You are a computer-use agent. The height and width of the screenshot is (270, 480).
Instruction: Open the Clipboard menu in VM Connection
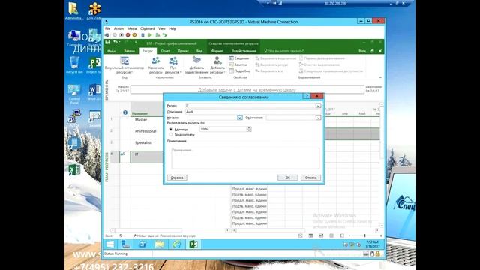pyautogui.click(x=147, y=28)
